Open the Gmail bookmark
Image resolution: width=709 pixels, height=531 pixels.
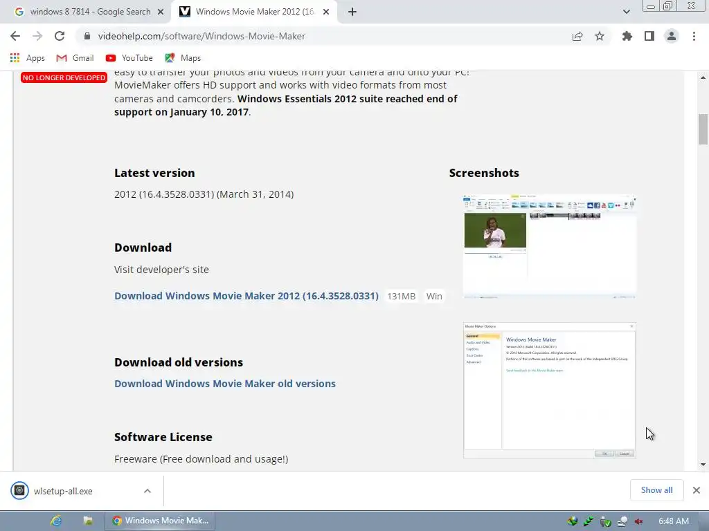[x=75, y=58]
